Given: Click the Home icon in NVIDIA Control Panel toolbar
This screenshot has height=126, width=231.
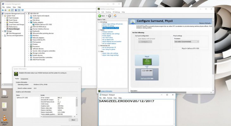Looking at the screenshot, I should click(x=115, y=16).
